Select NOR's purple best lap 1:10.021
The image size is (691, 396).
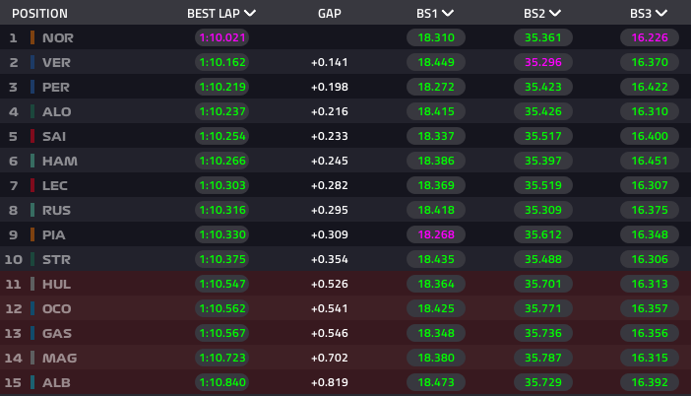[222, 37]
